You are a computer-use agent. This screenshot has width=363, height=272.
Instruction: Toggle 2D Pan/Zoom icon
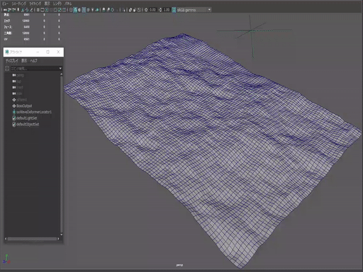point(27,10)
